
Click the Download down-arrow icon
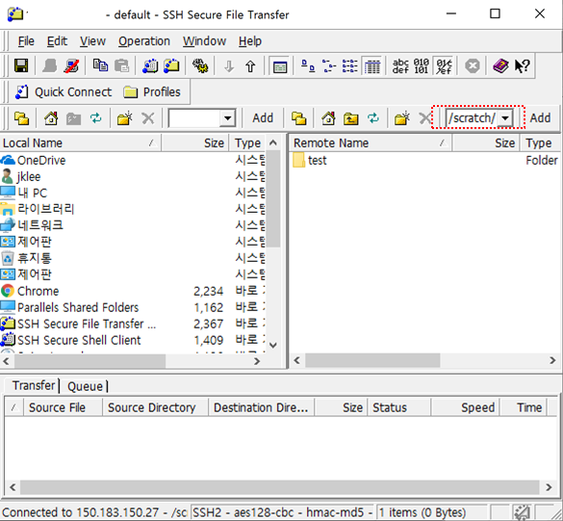pyautogui.click(x=229, y=66)
